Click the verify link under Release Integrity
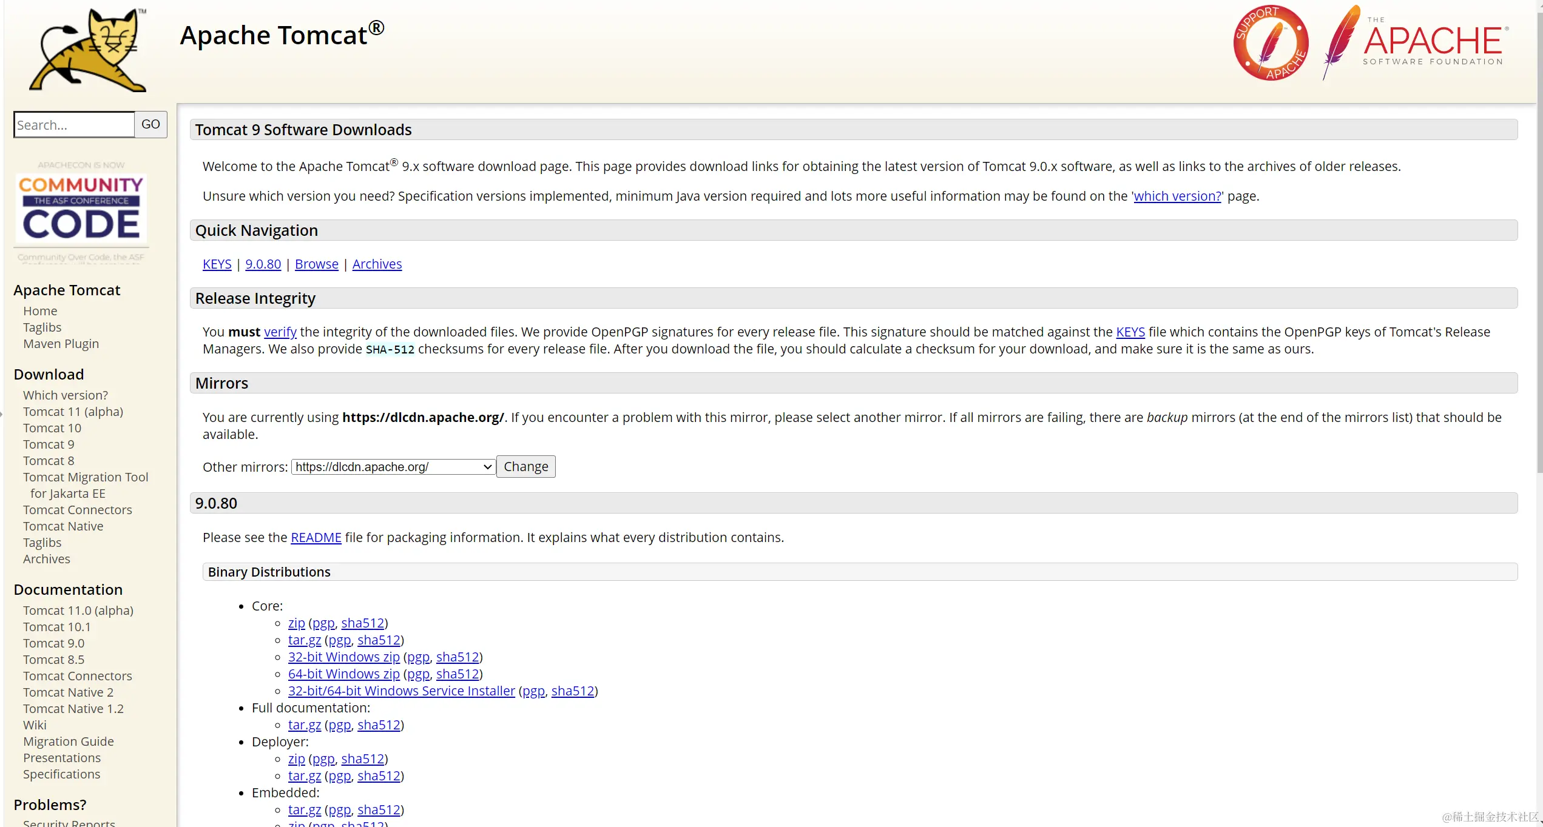The image size is (1543, 827). (280, 332)
